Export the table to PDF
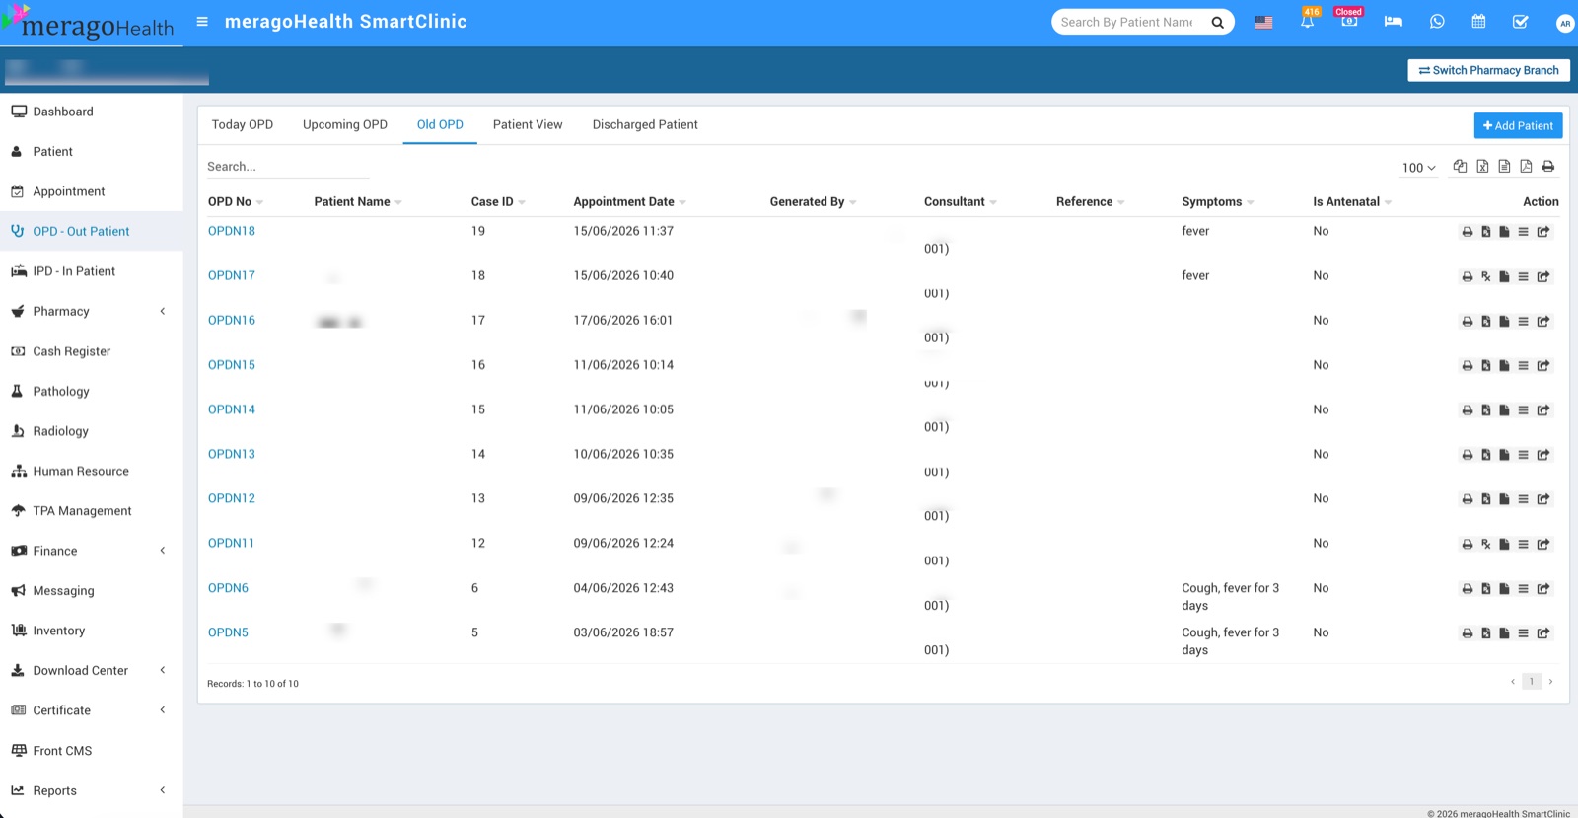This screenshot has width=1578, height=818. coord(1526,166)
